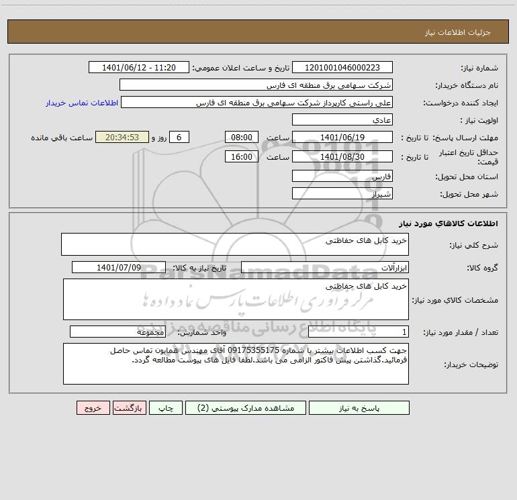Click the واحد شمارش field مجموعه
This screenshot has height=500, width=517.
click(117, 332)
